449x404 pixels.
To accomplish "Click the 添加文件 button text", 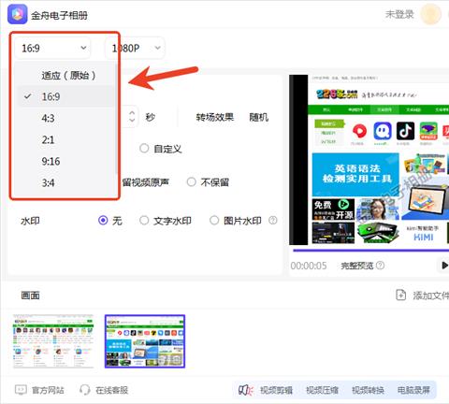I will click(x=431, y=296).
